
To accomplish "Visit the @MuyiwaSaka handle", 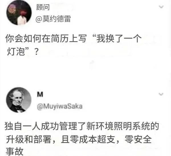I will (x=60, y=106).
